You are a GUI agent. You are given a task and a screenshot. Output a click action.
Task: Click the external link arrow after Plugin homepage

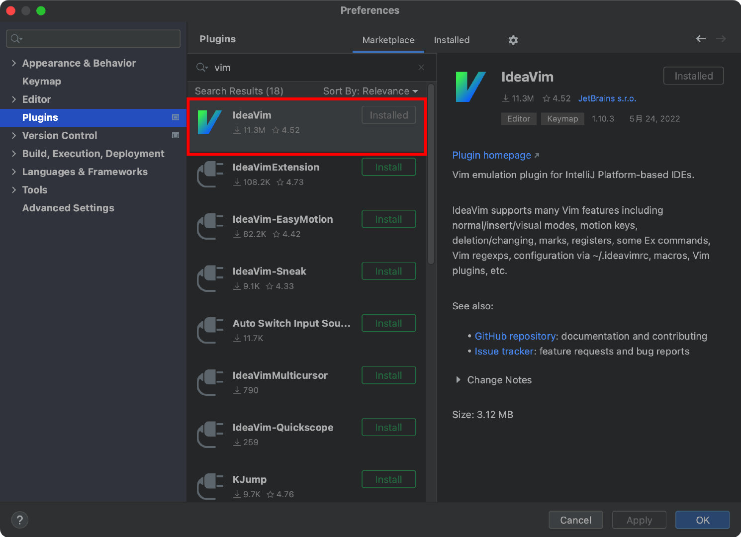tap(537, 156)
